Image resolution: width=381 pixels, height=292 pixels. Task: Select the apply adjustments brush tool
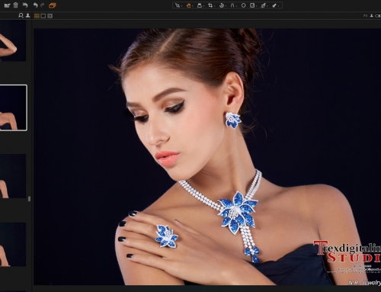pos(274,5)
